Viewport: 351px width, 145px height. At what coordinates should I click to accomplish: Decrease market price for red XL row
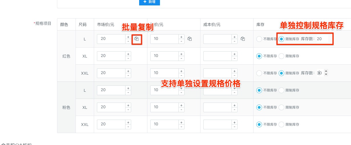pyautogui.click(x=128, y=58)
